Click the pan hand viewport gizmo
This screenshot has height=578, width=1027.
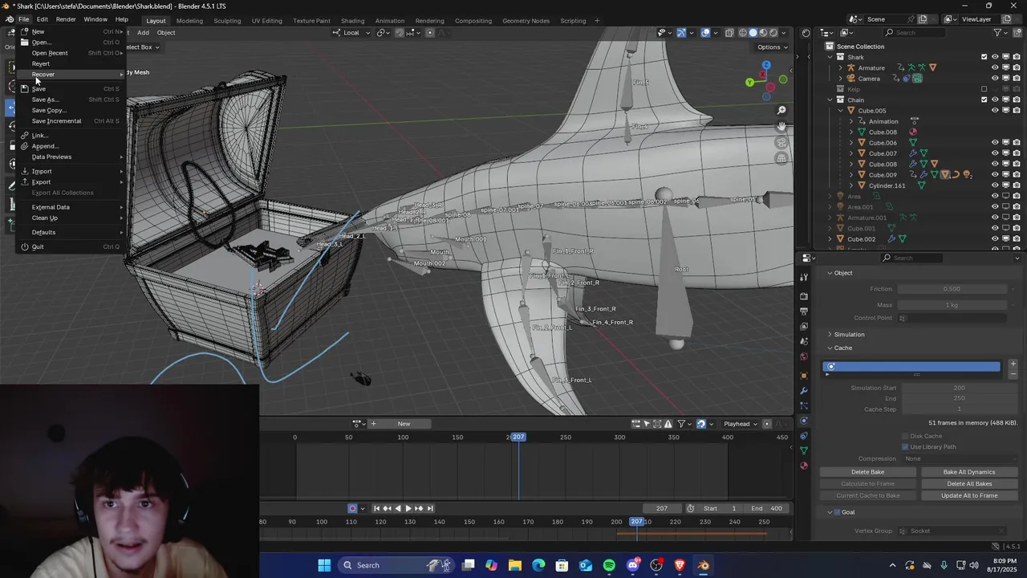781,127
